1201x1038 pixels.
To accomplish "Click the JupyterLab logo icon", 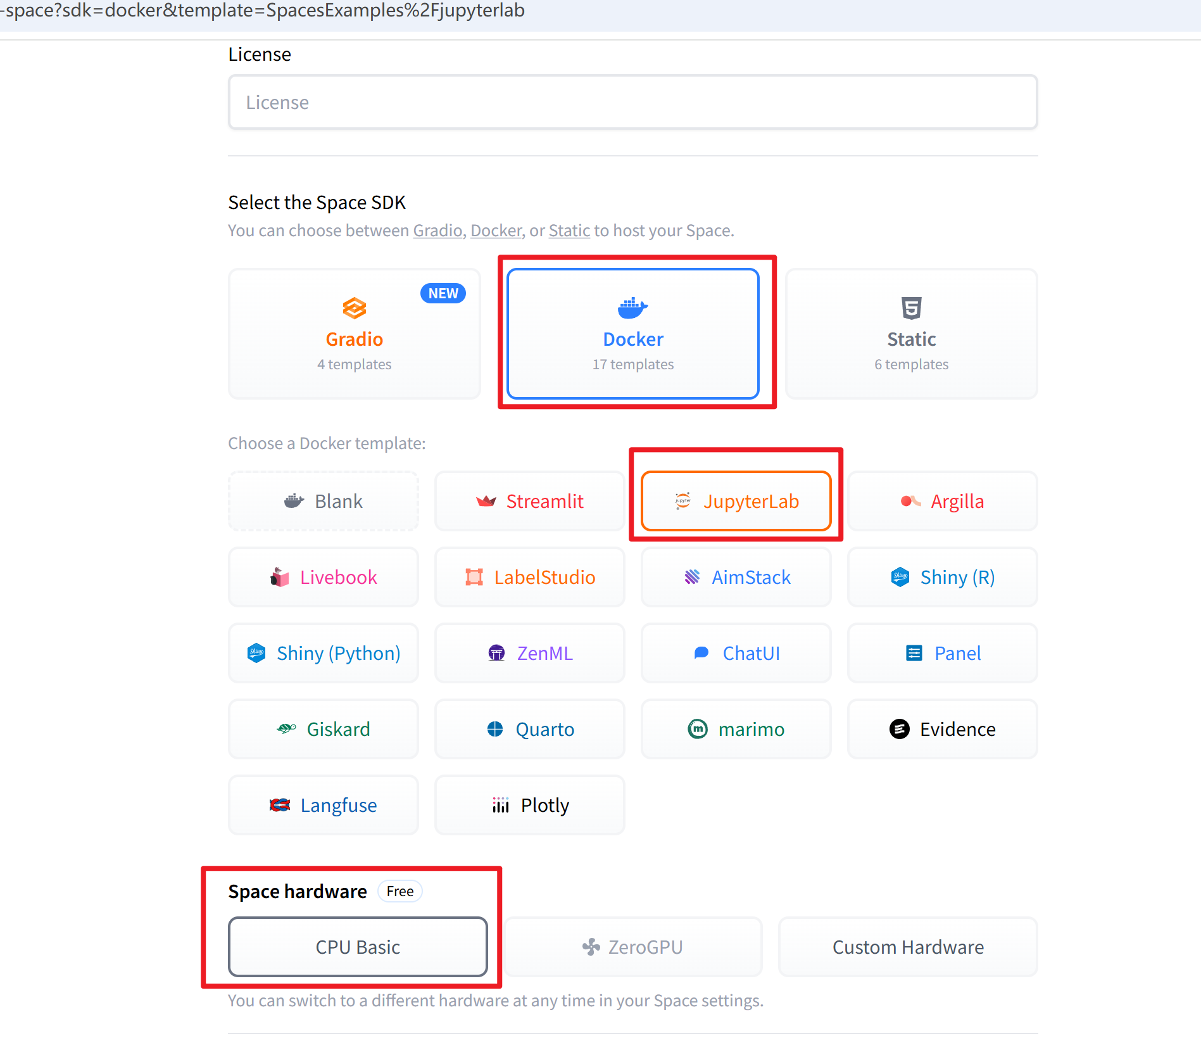I will tap(683, 501).
